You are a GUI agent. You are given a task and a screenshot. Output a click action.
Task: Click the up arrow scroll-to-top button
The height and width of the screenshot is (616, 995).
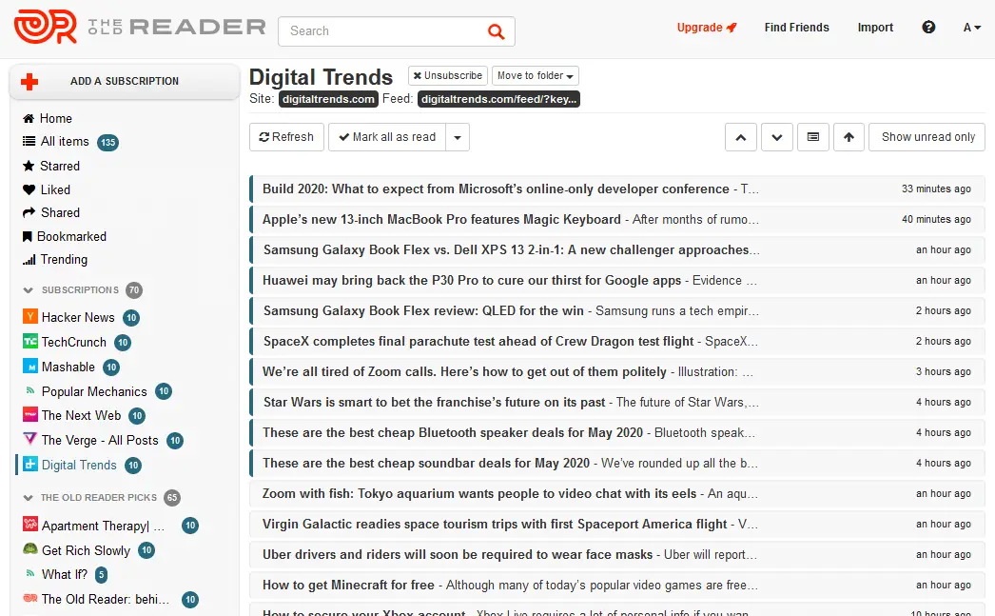pyautogui.click(x=849, y=137)
